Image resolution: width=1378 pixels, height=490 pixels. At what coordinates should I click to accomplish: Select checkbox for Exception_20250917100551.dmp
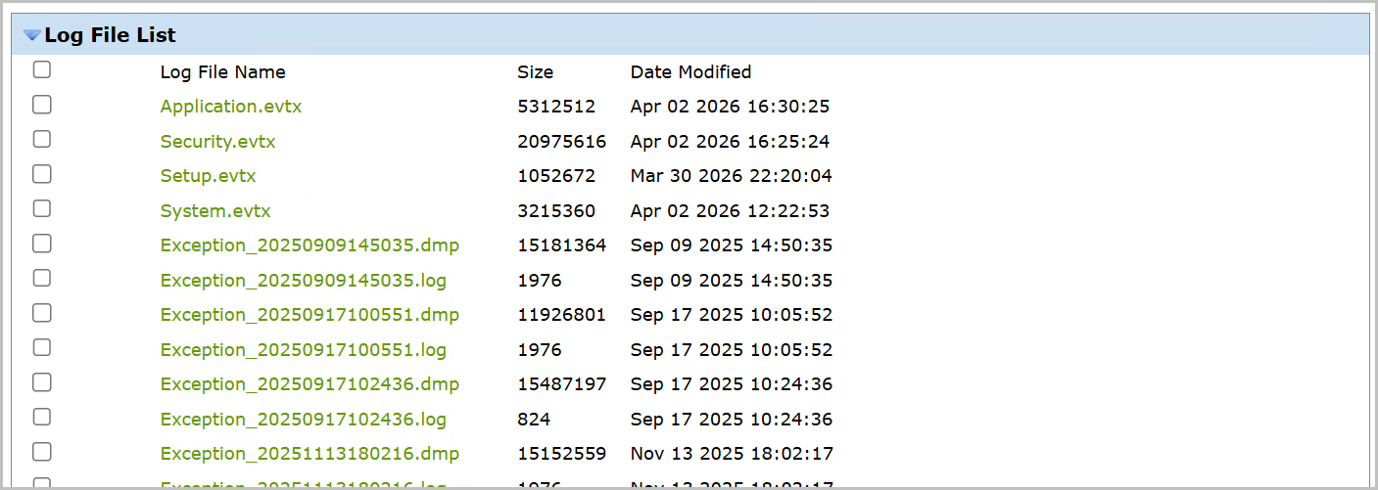tap(42, 313)
